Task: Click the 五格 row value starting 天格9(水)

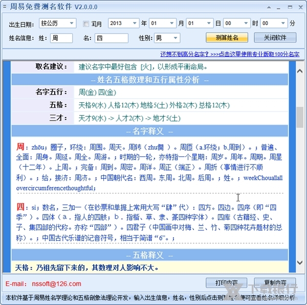Action: point(154,105)
